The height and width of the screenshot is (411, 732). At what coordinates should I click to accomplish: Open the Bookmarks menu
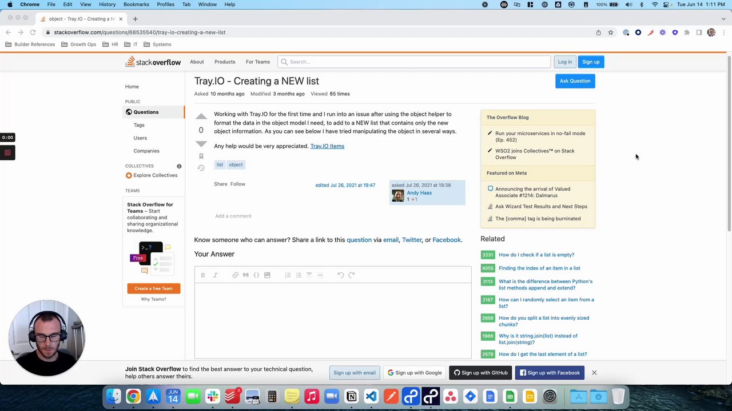(x=136, y=5)
